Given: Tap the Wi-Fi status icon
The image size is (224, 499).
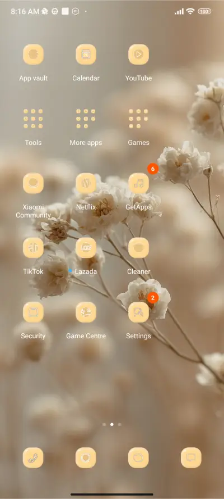Looking at the screenshot, I should (190, 11).
